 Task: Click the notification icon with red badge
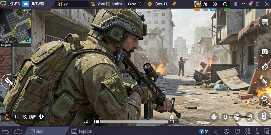coord(250,4)
